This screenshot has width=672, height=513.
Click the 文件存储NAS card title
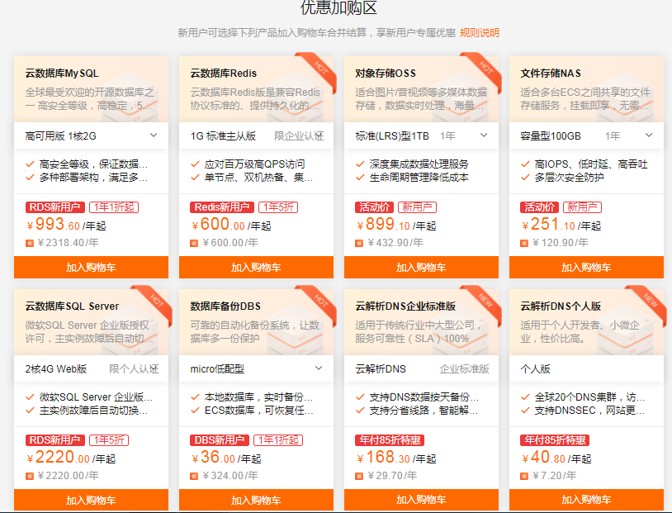[x=551, y=74]
